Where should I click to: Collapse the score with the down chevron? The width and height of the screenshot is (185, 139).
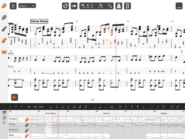click(92, 100)
